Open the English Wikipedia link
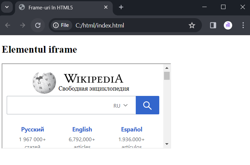 pos(82,129)
